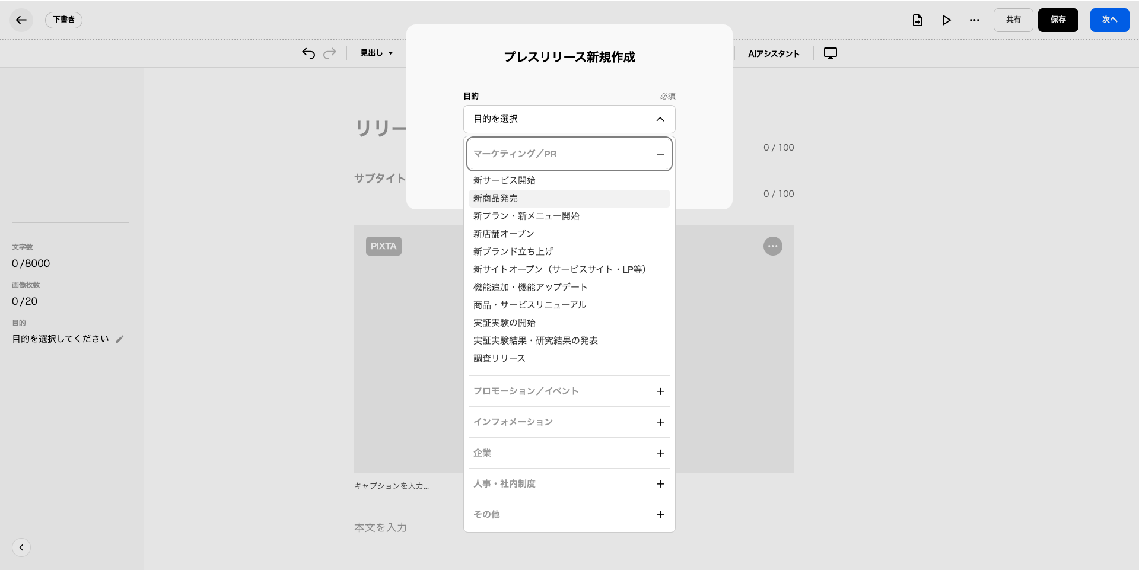Click the 保存 save button
This screenshot has height=570, width=1139.
(x=1058, y=20)
